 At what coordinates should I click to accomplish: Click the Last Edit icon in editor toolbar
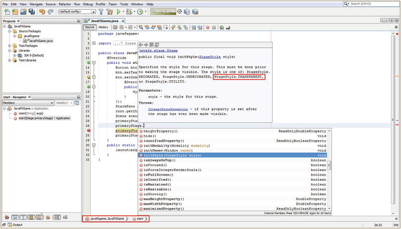115,27
